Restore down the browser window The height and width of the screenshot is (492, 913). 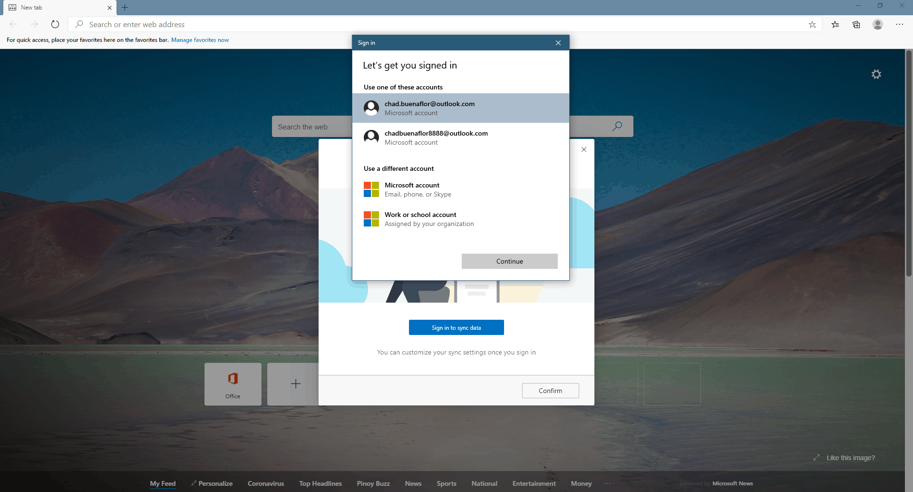pyautogui.click(x=880, y=6)
